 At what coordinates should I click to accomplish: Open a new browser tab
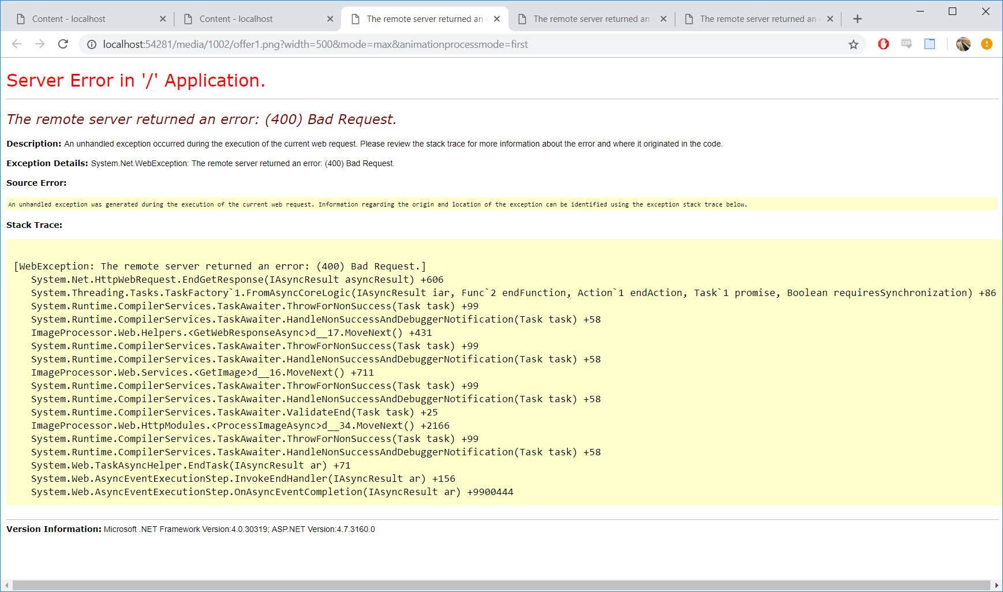click(858, 19)
